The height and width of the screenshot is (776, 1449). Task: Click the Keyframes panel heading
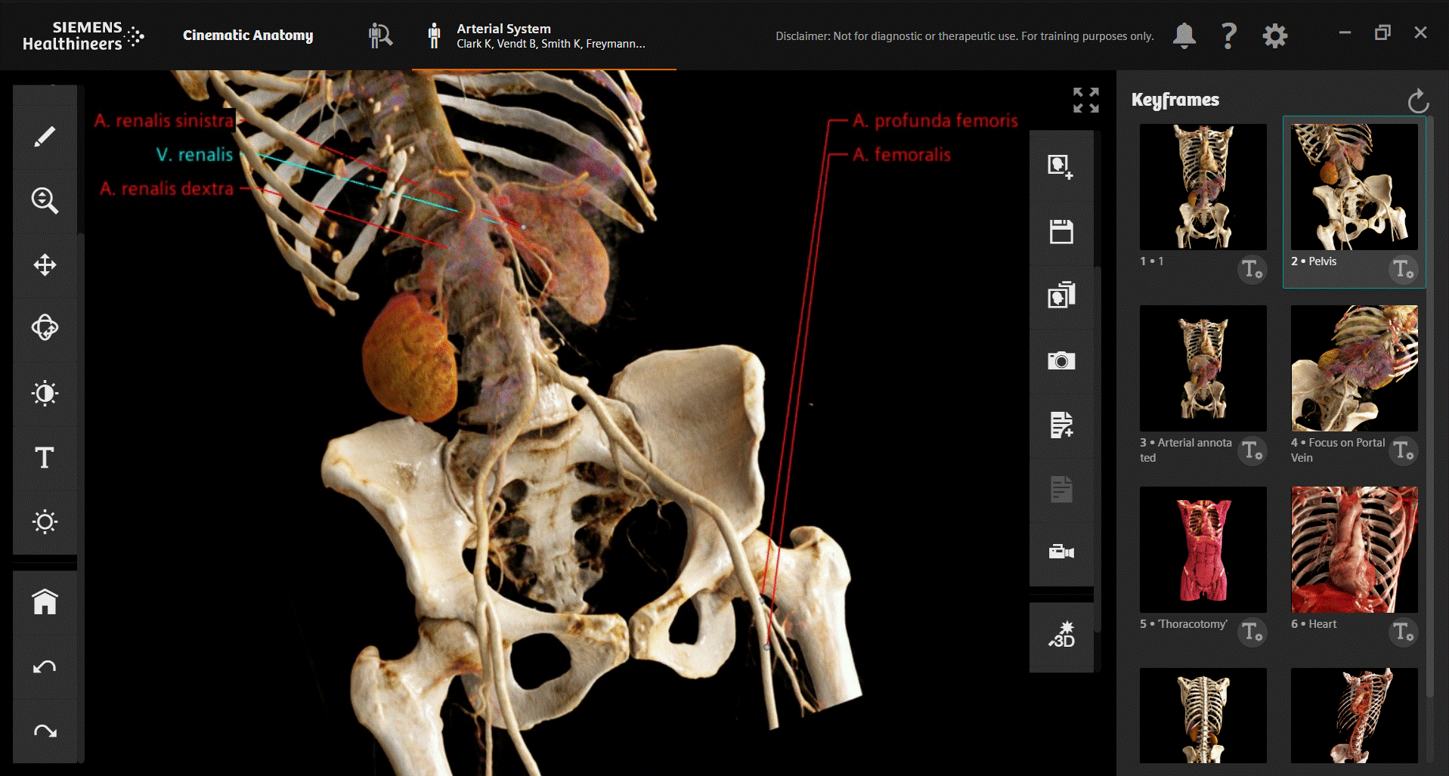[x=1175, y=100]
